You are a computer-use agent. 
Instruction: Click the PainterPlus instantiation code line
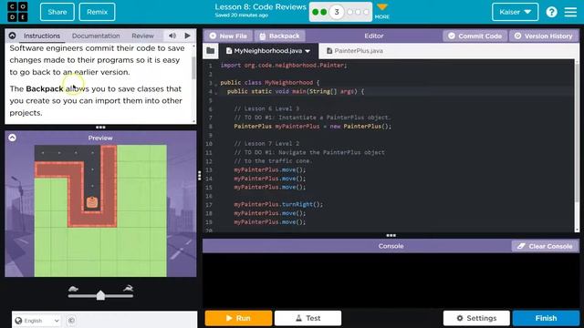pyautogui.click(x=312, y=127)
